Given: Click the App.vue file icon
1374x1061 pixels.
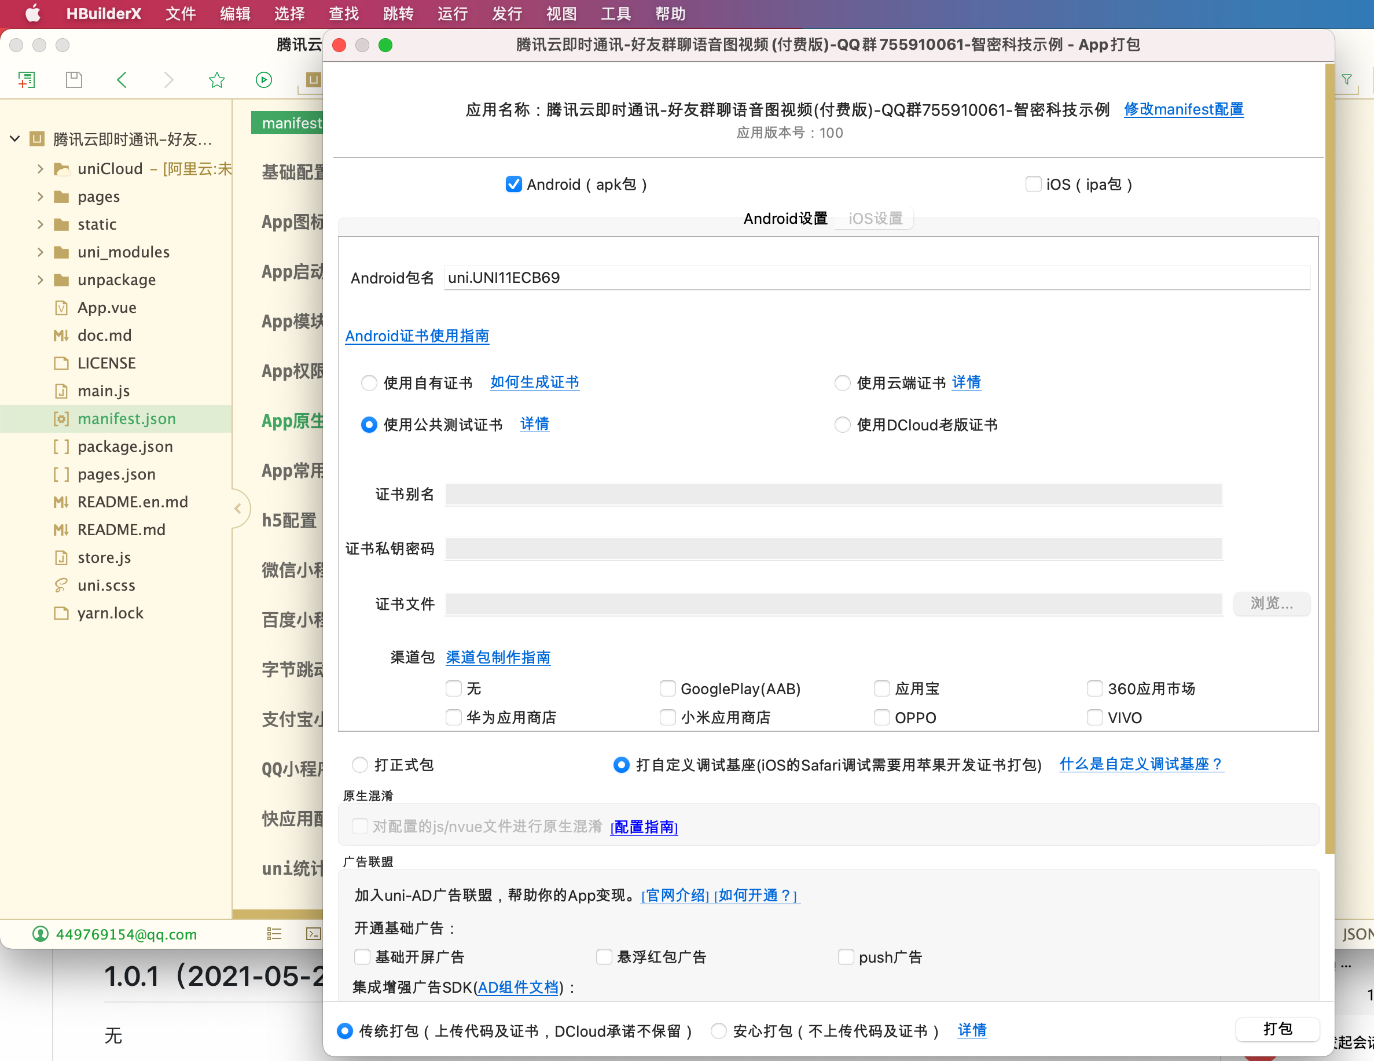Looking at the screenshot, I should click(61, 308).
